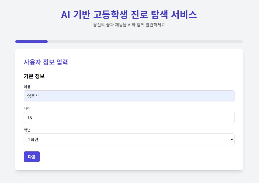Screen dimensions: 259x183
Task: Click the filled purple progress bar segment
Action: [x=31, y=42]
